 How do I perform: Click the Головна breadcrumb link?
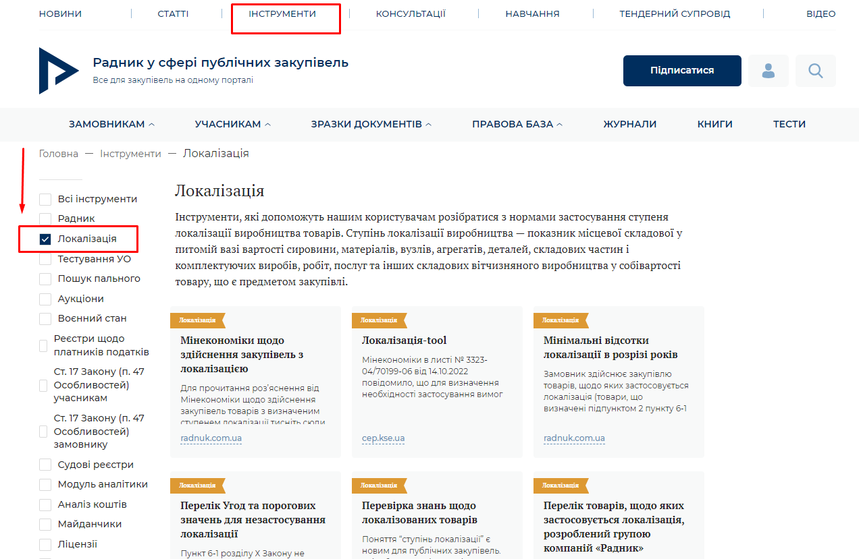[x=59, y=154]
